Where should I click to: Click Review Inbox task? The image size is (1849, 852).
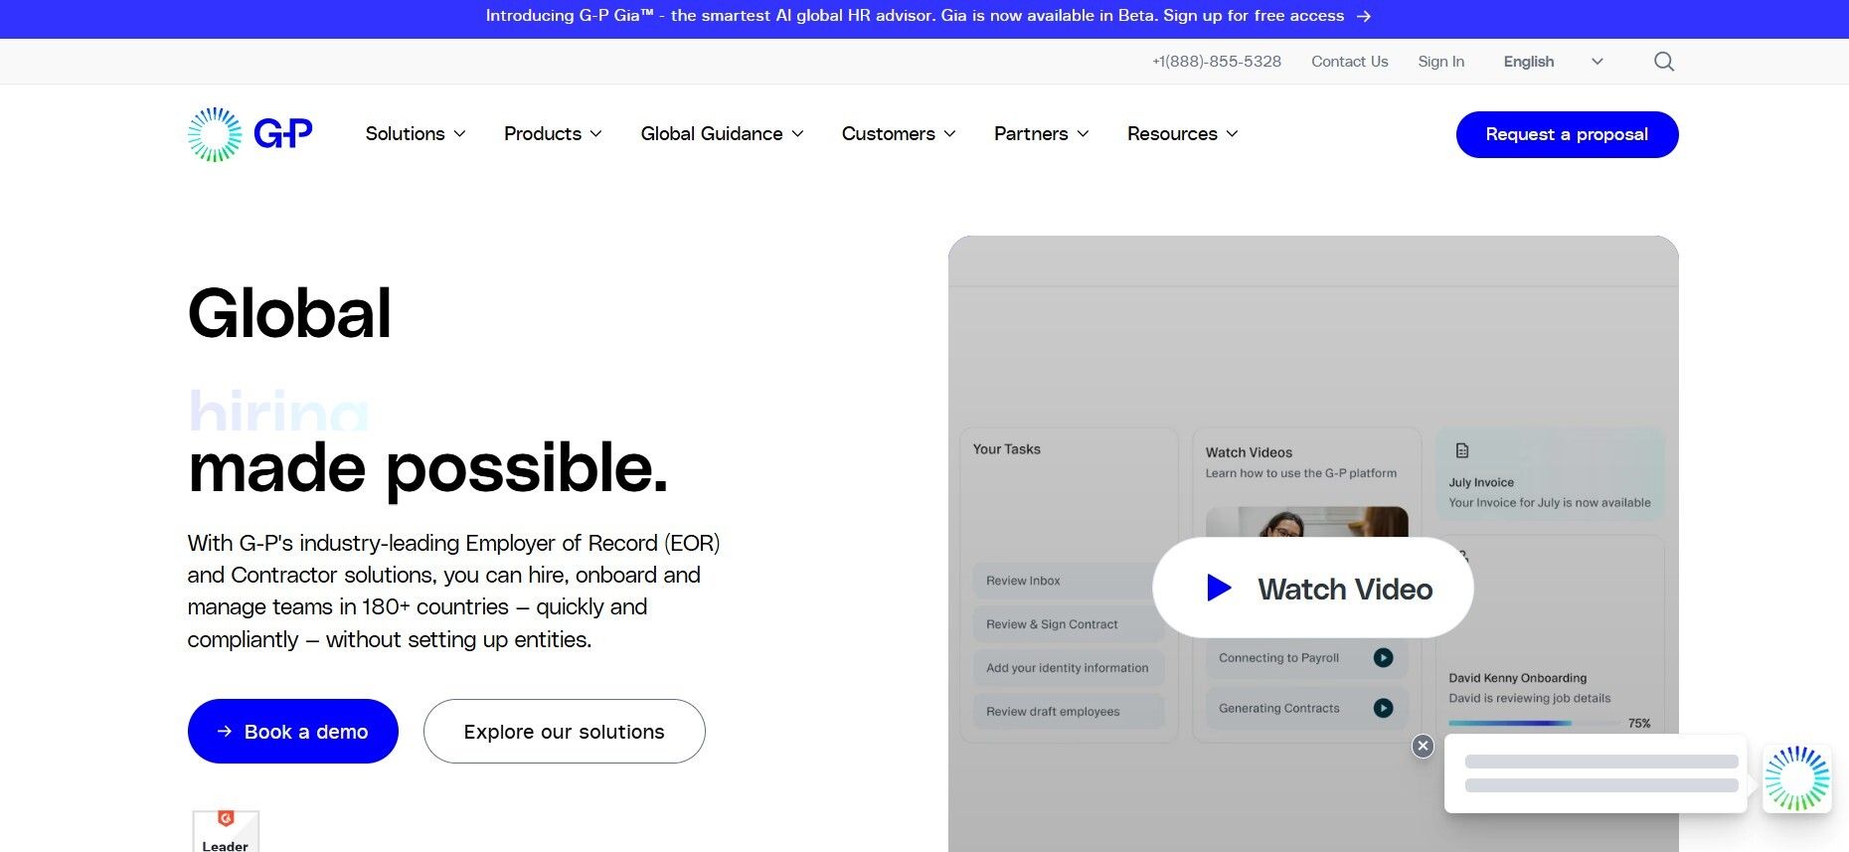(x=1067, y=581)
